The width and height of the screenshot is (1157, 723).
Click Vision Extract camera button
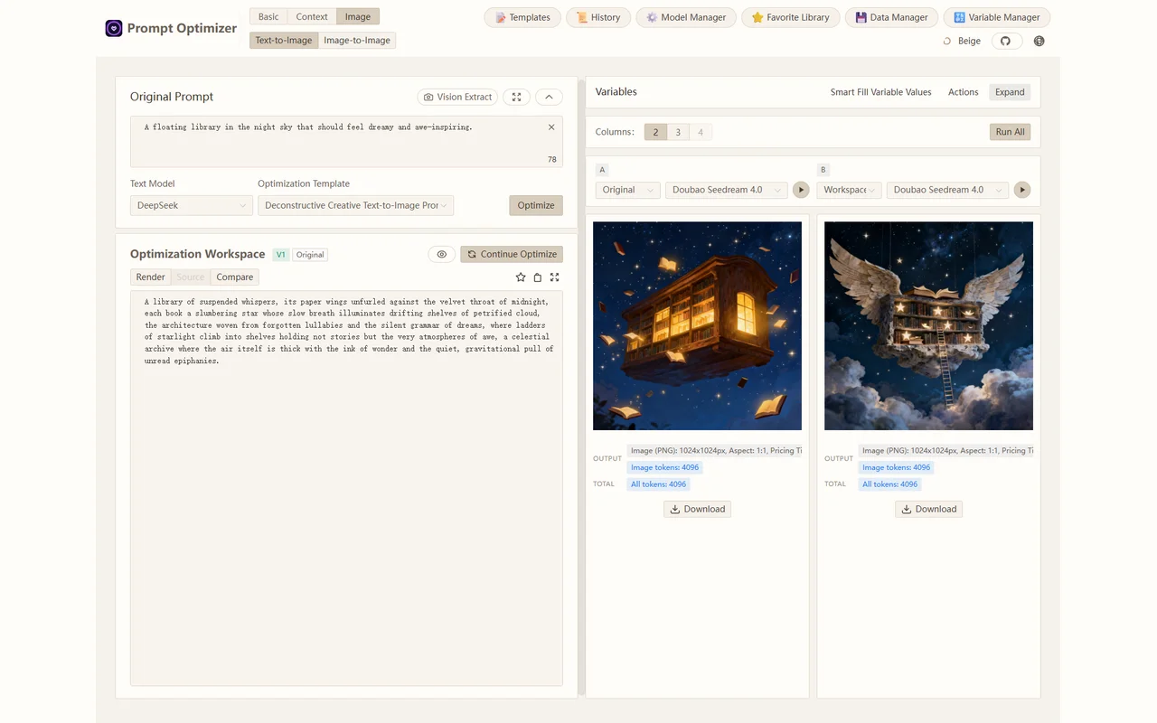tap(457, 97)
